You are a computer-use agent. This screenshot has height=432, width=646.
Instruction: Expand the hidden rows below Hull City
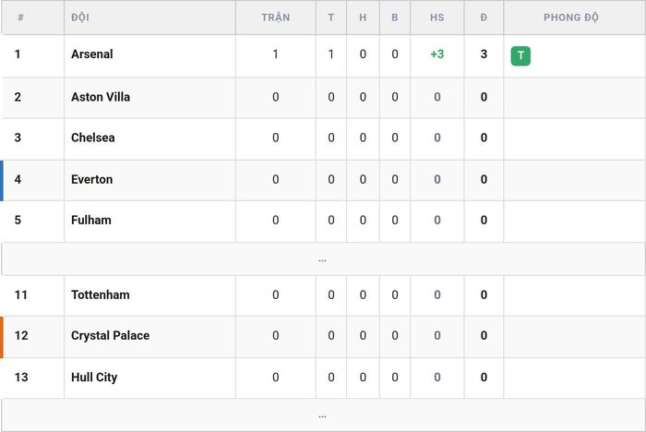pyautogui.click(x=323, y=415)
